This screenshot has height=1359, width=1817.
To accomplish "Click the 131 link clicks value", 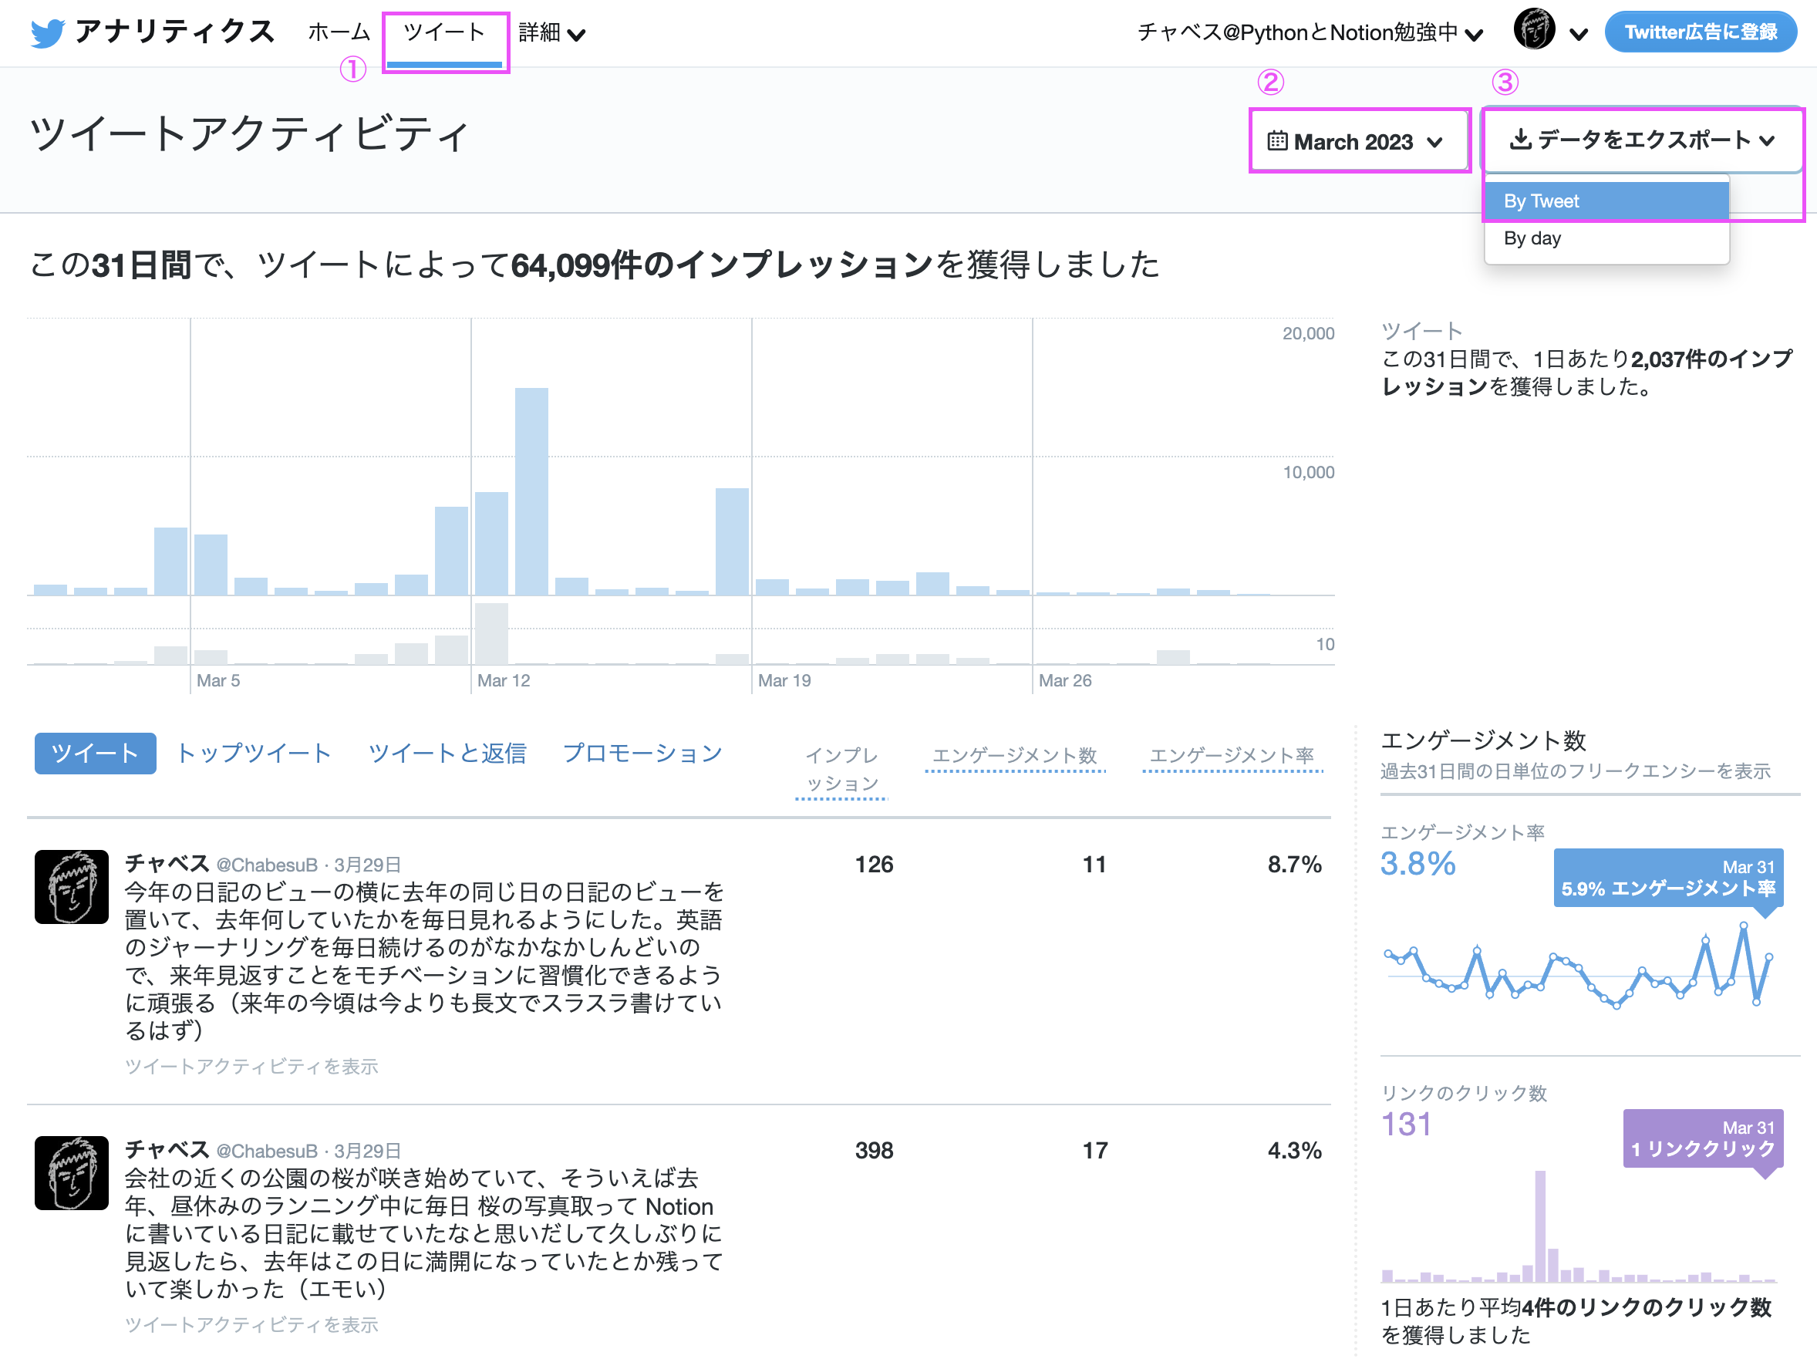I will (1406, 1124).
